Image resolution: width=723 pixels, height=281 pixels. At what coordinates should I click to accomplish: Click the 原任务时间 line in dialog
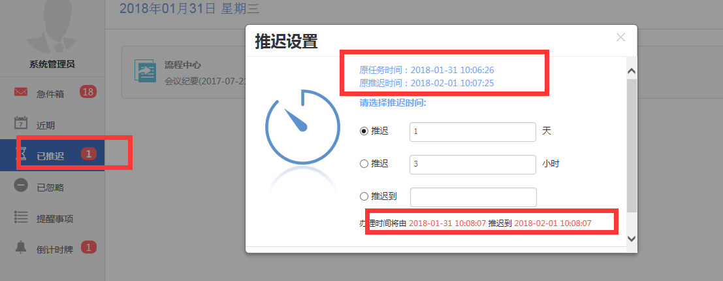(x=426, y=70)
